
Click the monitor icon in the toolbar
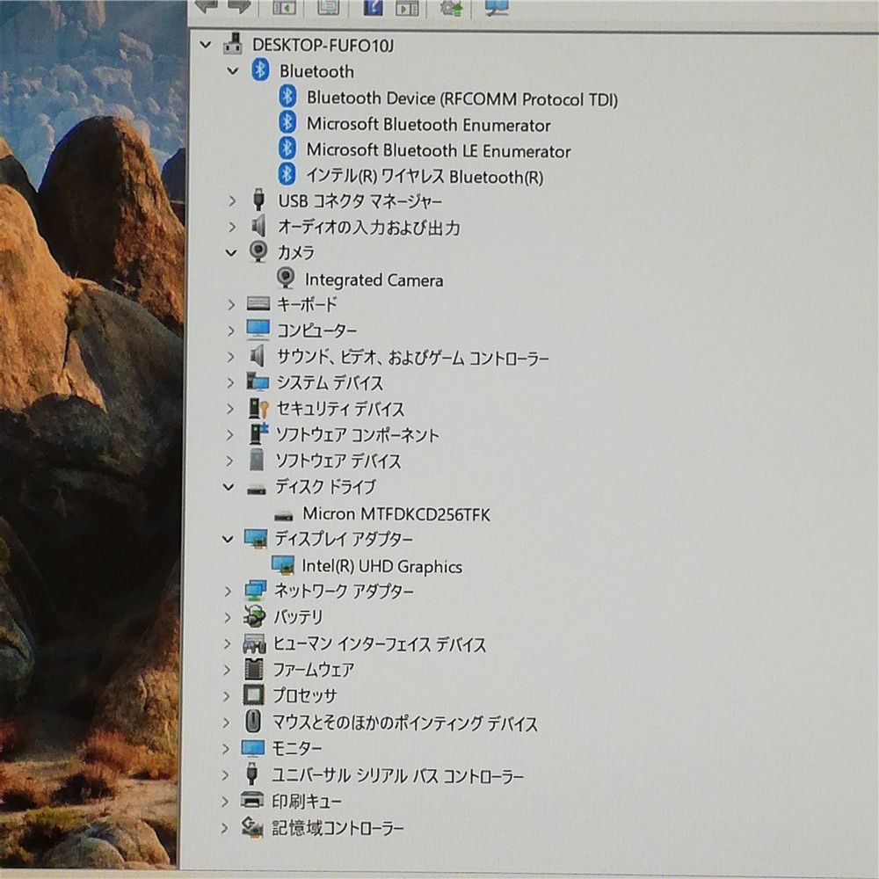pos(497,8)
